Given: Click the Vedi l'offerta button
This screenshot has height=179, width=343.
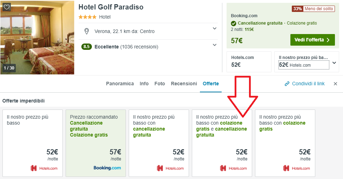Looking at the screenshot, I should tap(312, 40).
